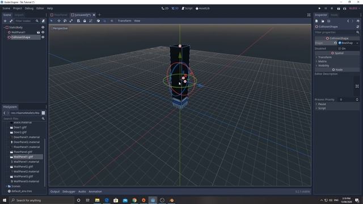
Task: Switch to 2D workspace
Action: tap(165, 8)
